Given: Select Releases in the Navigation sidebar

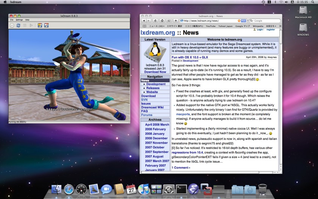Looking at the screenshot, I should pos(153,88).
